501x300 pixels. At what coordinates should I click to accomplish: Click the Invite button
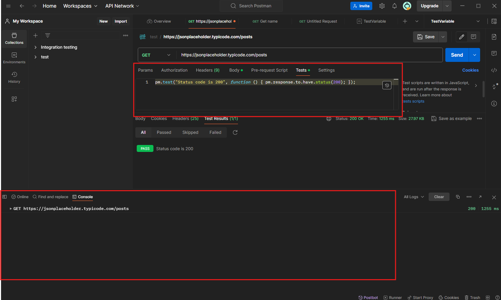point(361,6)
